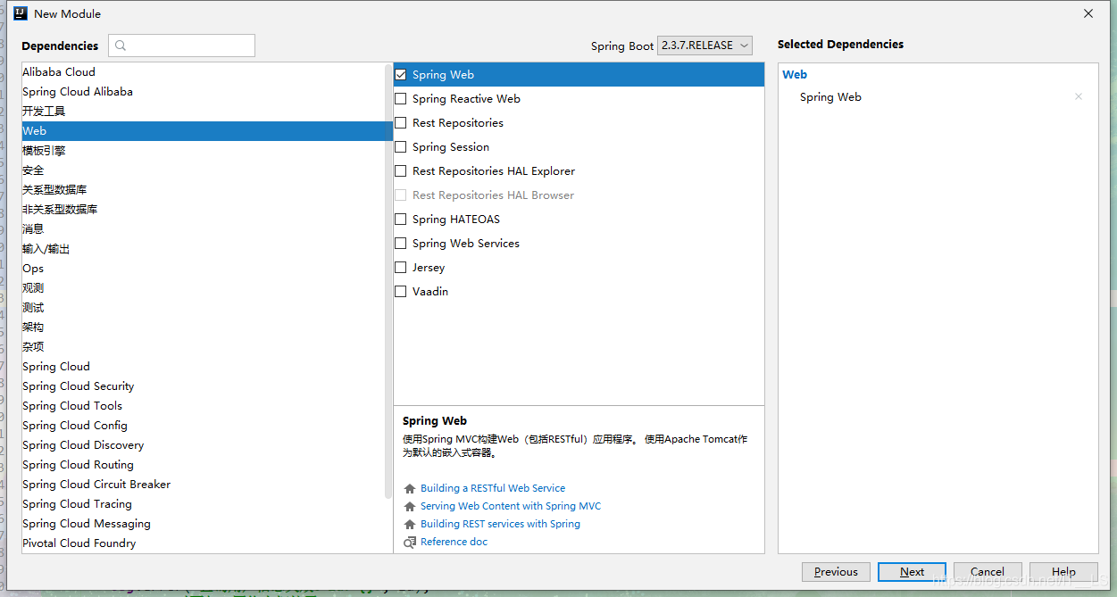Select the 开发工具 category
The image size is (1117, 597).
204,112
